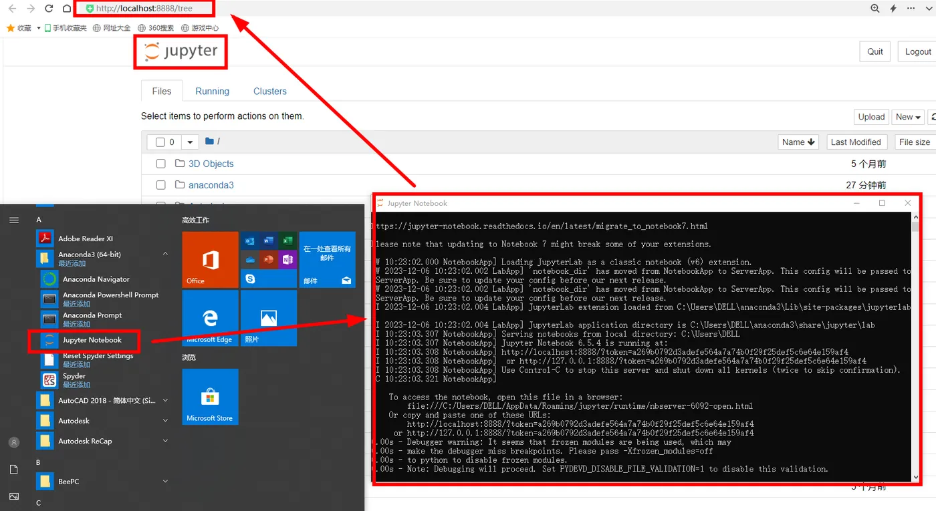Collapse the Anaconda3 (64-bit) folder

[x=165, y=254]
